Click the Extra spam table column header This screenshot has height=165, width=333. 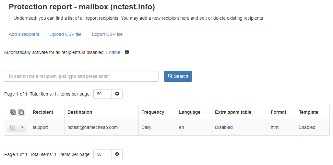(x=233, y=112)
